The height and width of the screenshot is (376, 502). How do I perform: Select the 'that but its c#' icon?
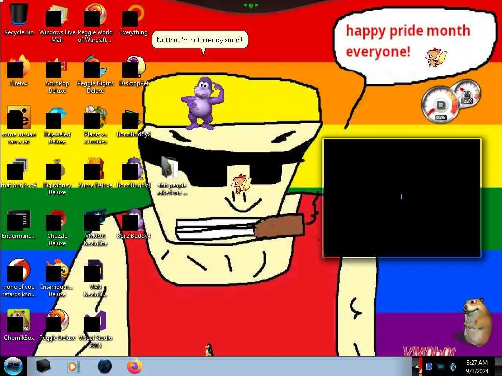coord(19,172)
